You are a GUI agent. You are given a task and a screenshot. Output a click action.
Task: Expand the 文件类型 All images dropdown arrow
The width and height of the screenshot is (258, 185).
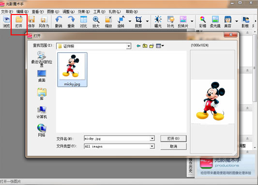[x=152, y=146]
